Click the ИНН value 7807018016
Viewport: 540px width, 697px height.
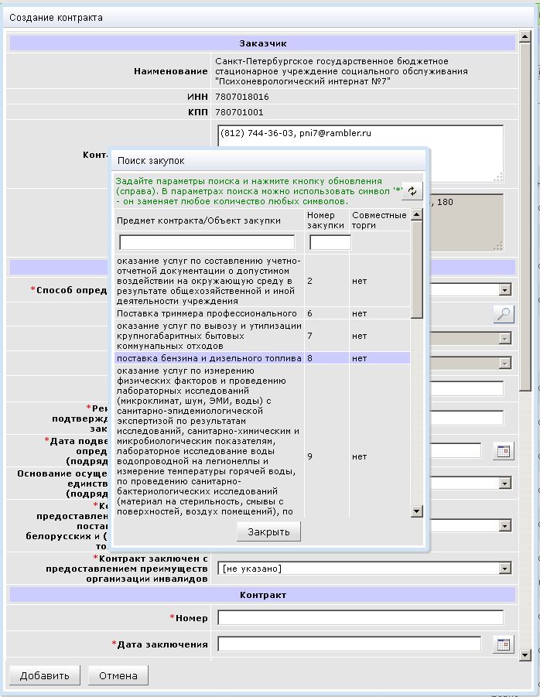(242, 97)
